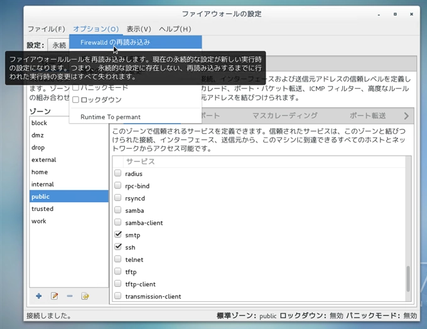The height and width of the screenshot is (329, 427).
Task: Uncheck the smtp service checkbox
Action: click(x=117, y=234)
